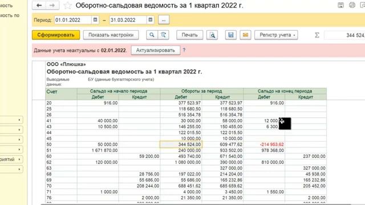
Task: Click the red value -214 953,62
Action: 272,144
